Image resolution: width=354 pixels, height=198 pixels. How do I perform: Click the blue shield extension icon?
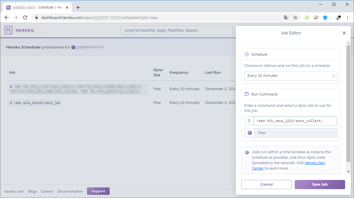(325, 18)
